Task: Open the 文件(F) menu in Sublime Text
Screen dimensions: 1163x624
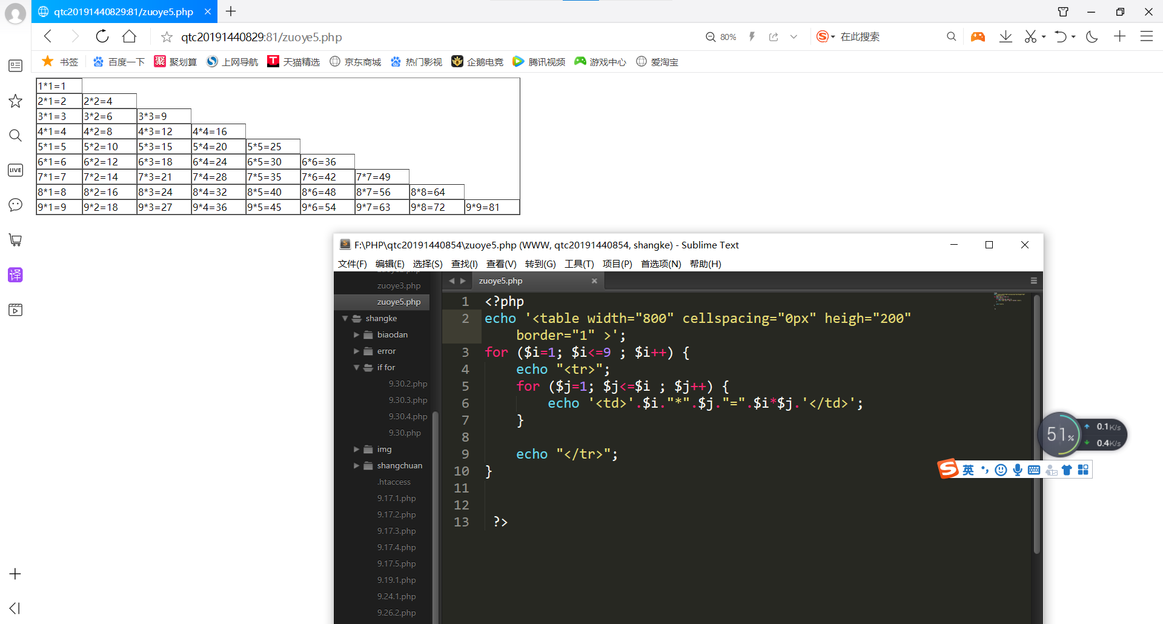Action: pyautogui.click(x=353, y=264)
